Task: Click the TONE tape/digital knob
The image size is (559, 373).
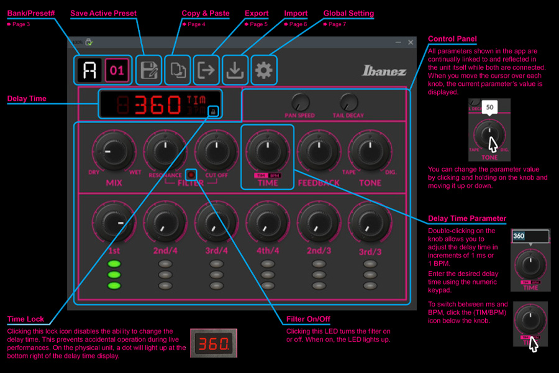Action: [x=370, y=152]
